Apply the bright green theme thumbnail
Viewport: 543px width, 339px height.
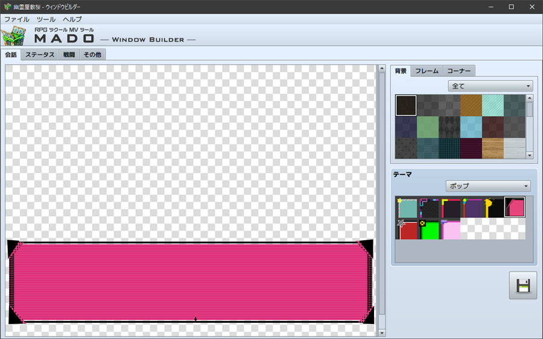coord(428,229)
